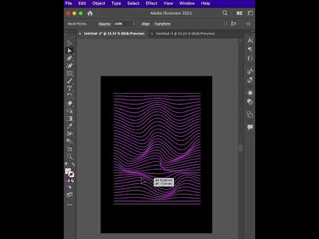Viewport: 319px width, 239px height.
Task: Close the Untitled-2 document tab
Action: point(80,34)
